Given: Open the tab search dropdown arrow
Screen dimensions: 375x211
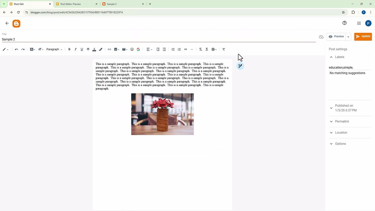Looking at the screenshot, I should pyautogui.click(x=4, y=4).
